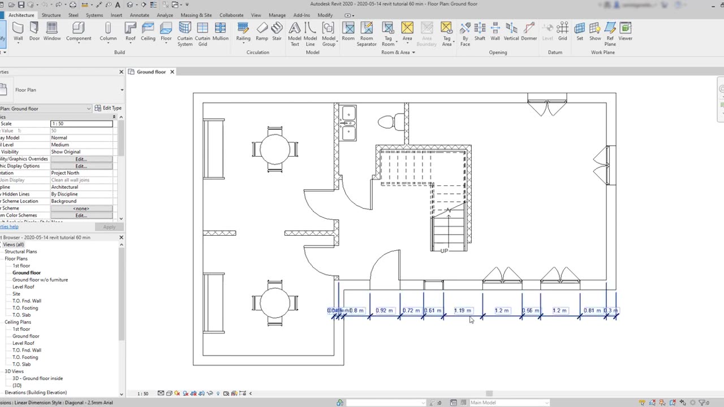The image size is (724, 407).
Task: Select the Column tool
Action: (108, 32)
